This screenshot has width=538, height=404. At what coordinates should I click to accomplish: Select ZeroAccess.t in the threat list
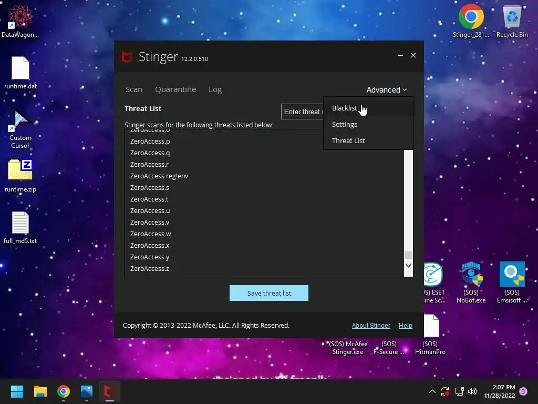coord(149,199)
